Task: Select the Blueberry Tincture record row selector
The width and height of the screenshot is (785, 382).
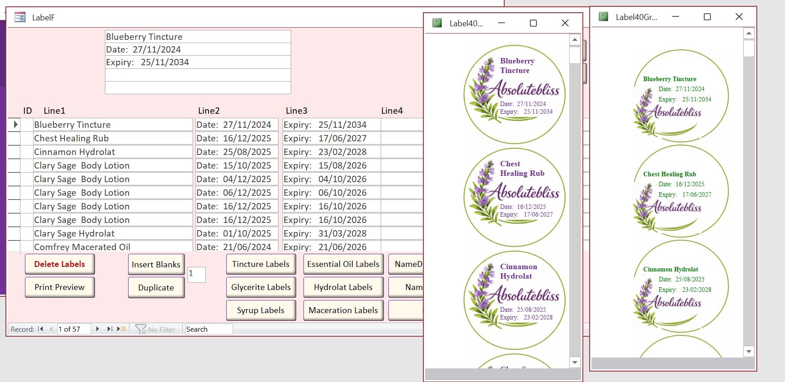Action: pos(15,125)
